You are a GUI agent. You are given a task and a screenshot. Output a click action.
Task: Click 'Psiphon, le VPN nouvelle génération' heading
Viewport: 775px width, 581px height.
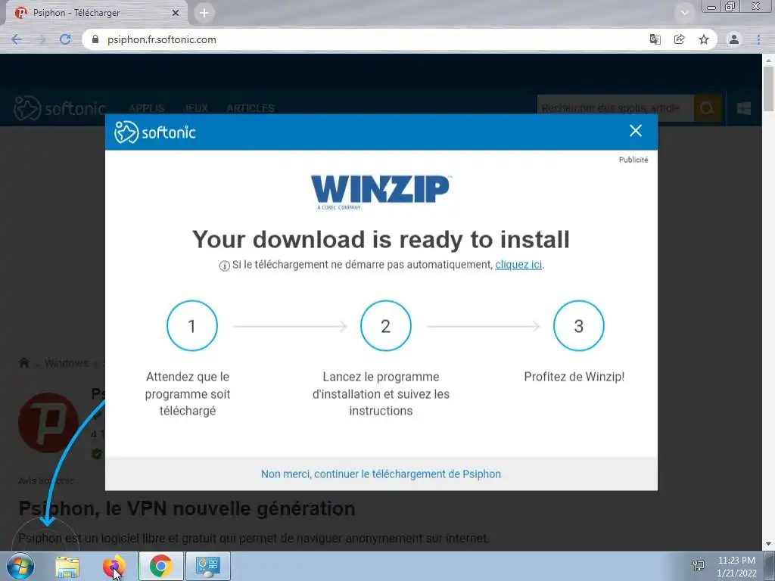[x=187, y=508]
